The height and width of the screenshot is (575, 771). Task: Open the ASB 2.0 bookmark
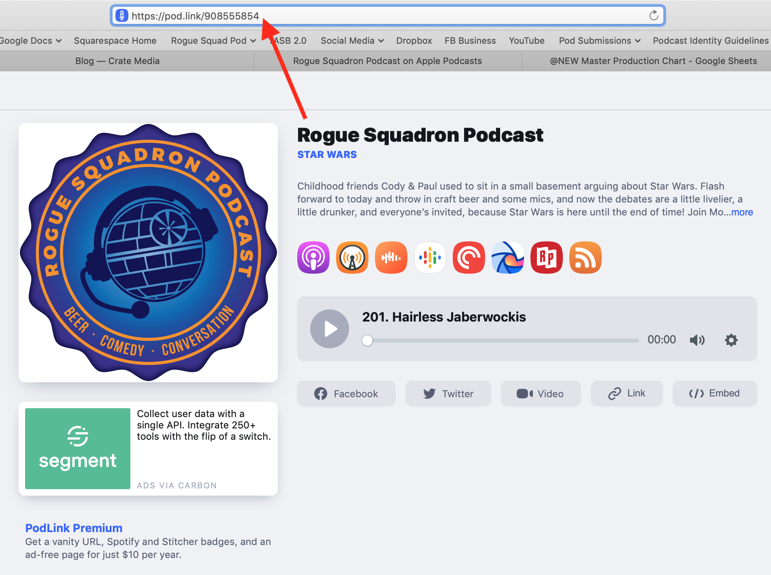click(x=288, y=40)
